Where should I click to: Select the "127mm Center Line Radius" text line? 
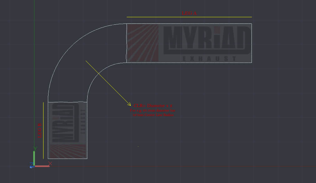tap(153, 115)
